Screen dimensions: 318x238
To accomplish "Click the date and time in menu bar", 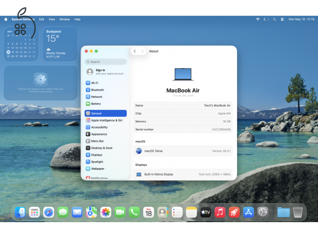I will click(302, 19).
